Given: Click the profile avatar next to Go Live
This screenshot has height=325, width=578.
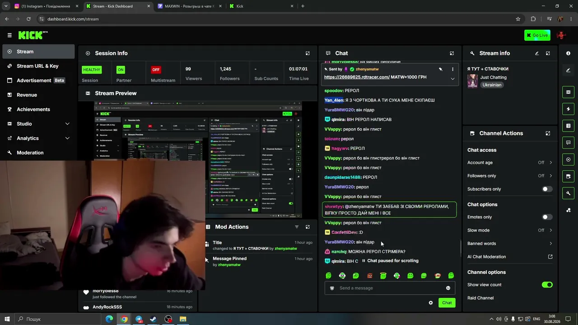Looking at the screenshot, I should pos(561,35).
